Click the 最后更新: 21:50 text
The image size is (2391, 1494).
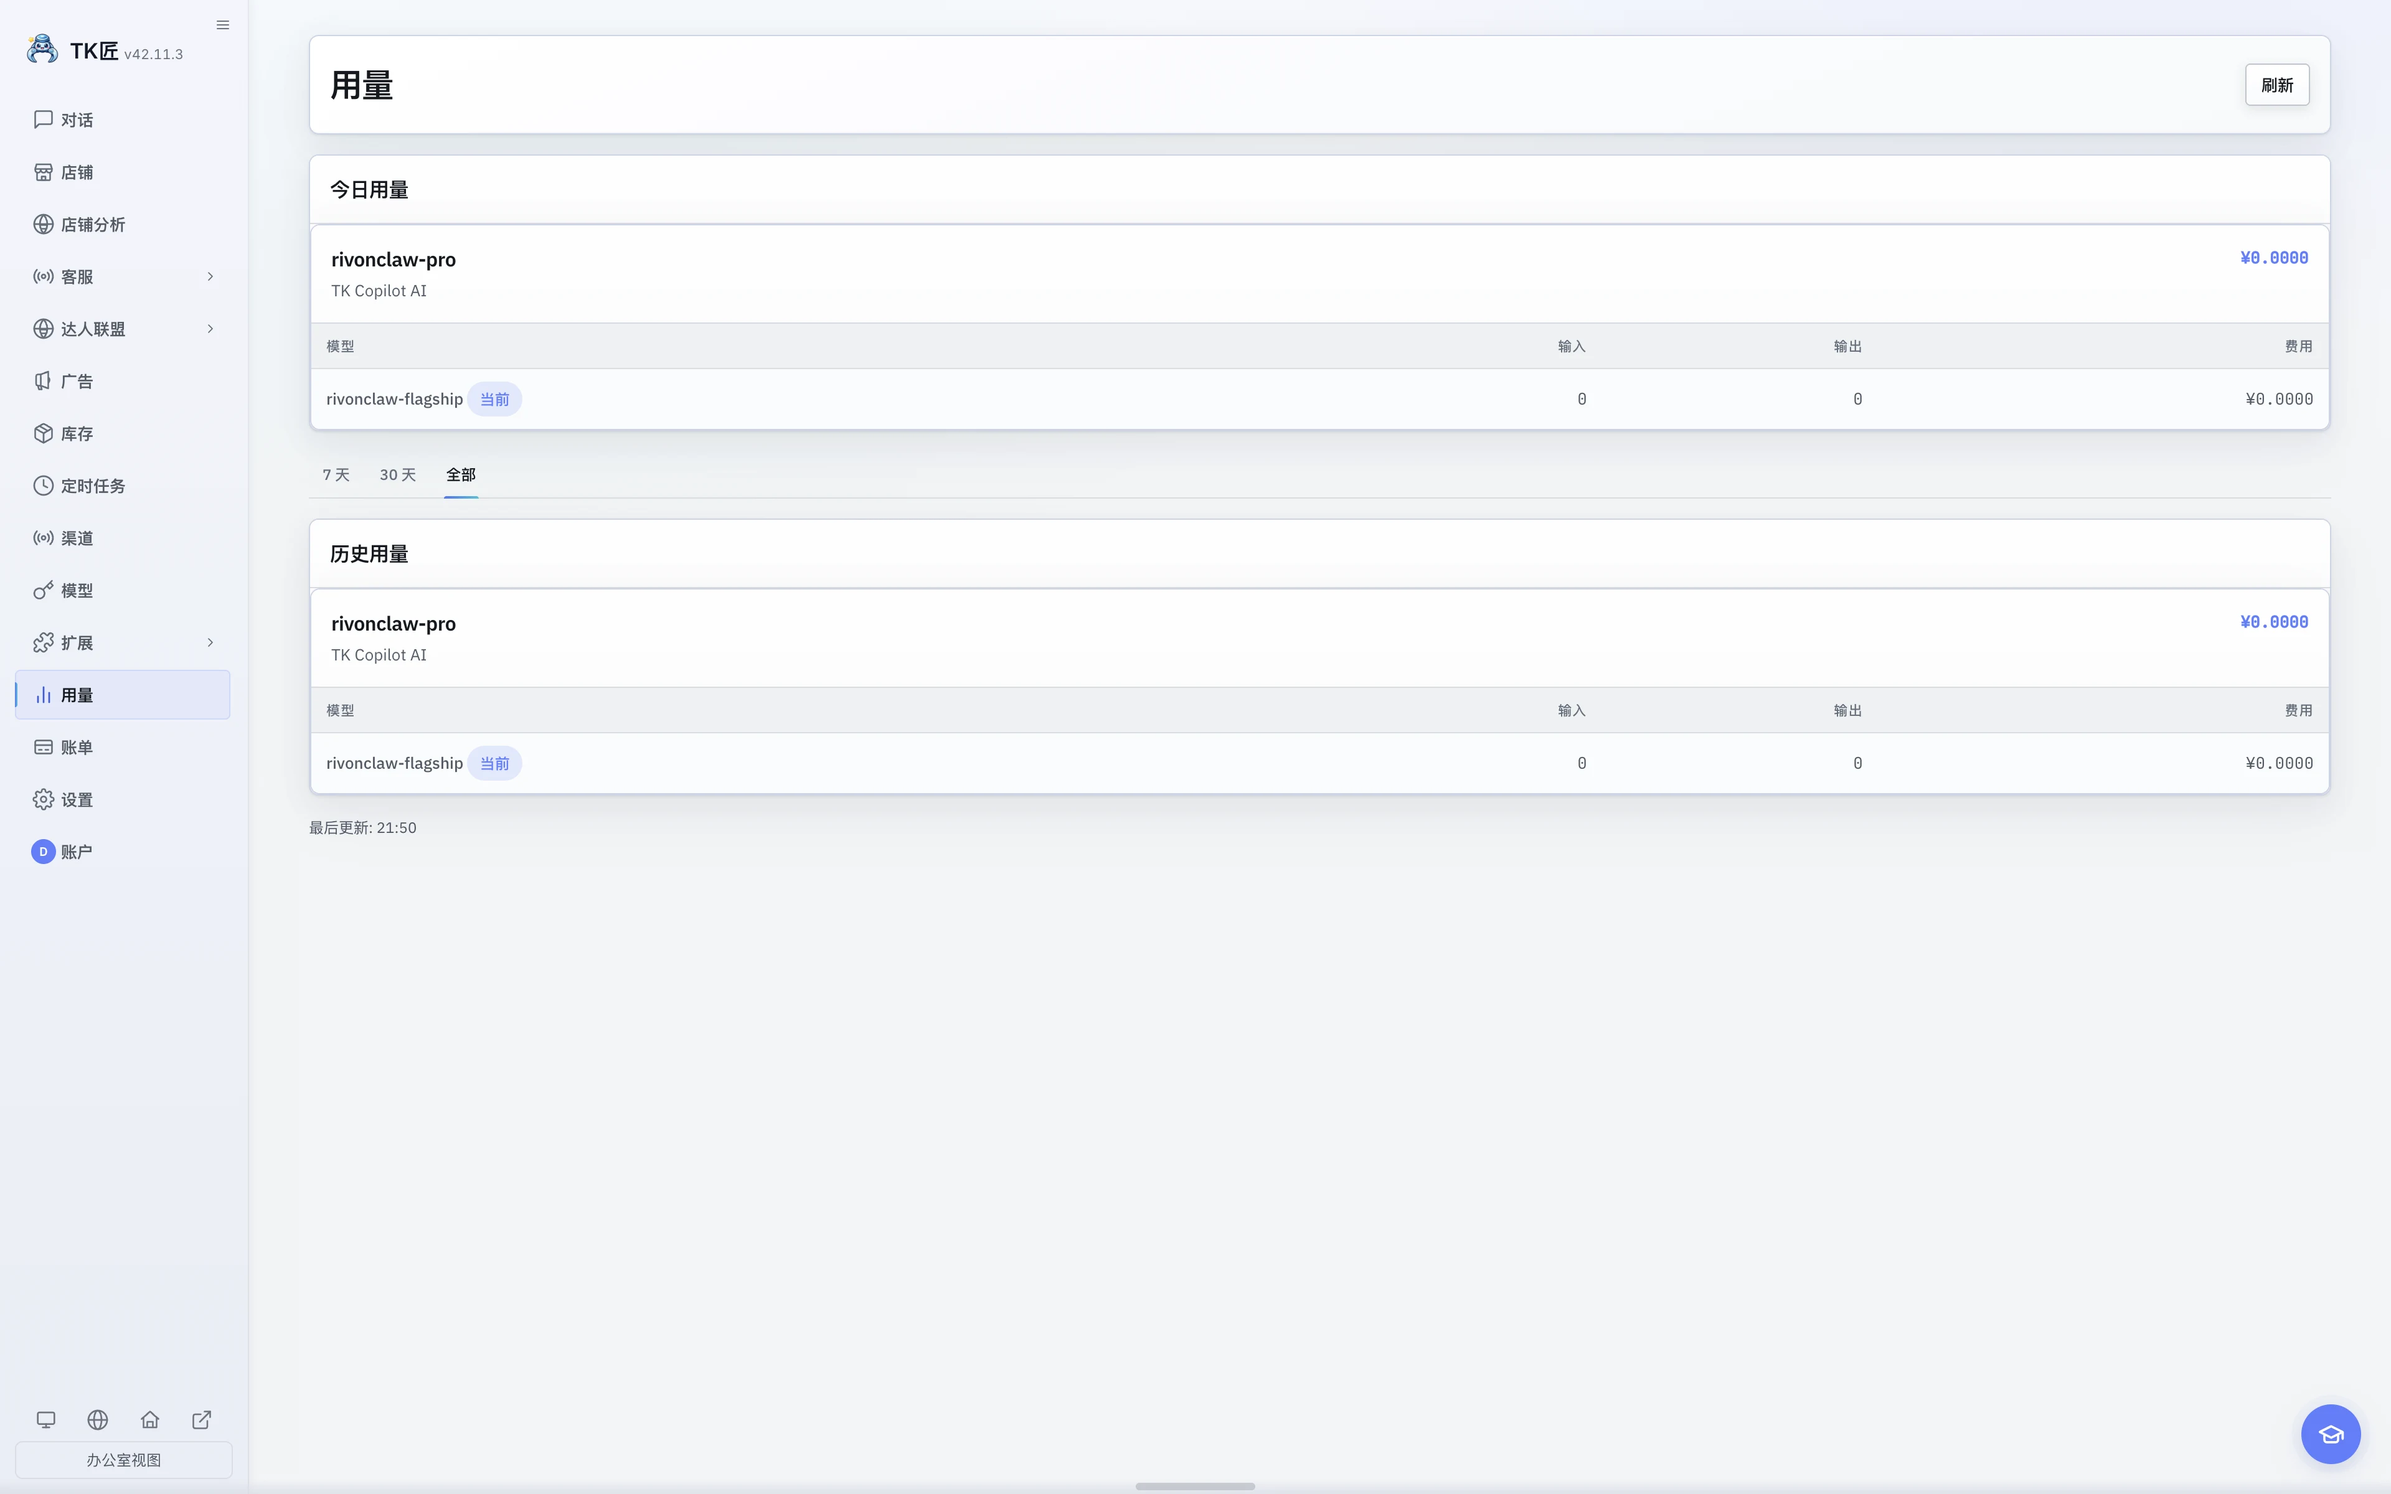(x=362, y=828)
